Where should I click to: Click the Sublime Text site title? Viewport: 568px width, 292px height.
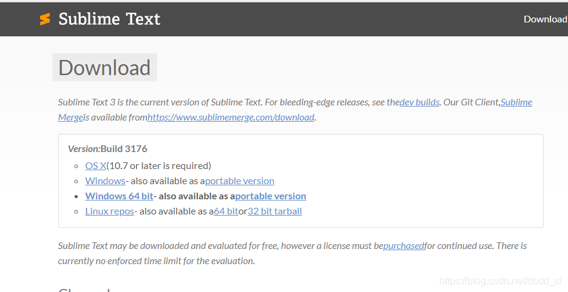coord(109,19)
